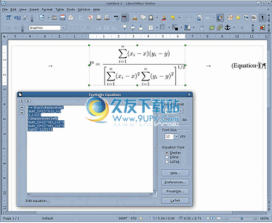272x223 pixels.
Task: Click the border color swatch icon
Action: [175, 28]
